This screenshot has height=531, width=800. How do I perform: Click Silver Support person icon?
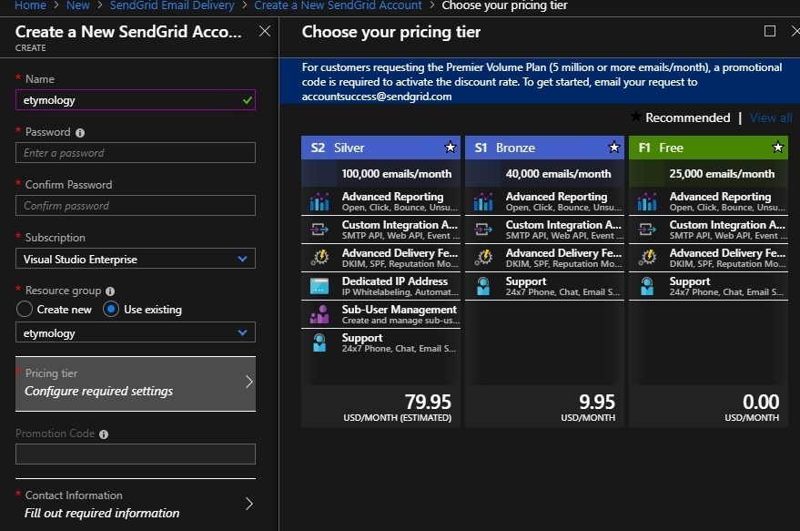click(x=319, y=342)
